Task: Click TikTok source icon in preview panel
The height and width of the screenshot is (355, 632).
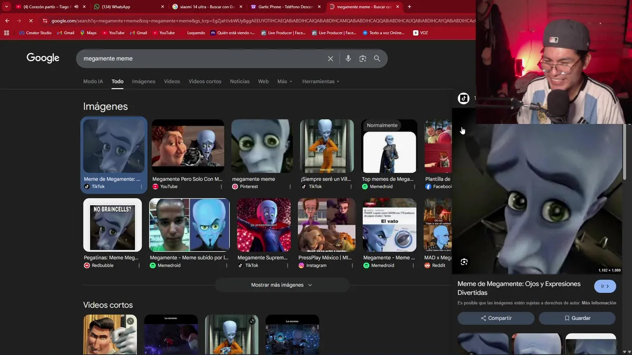Action: point(463,99)
